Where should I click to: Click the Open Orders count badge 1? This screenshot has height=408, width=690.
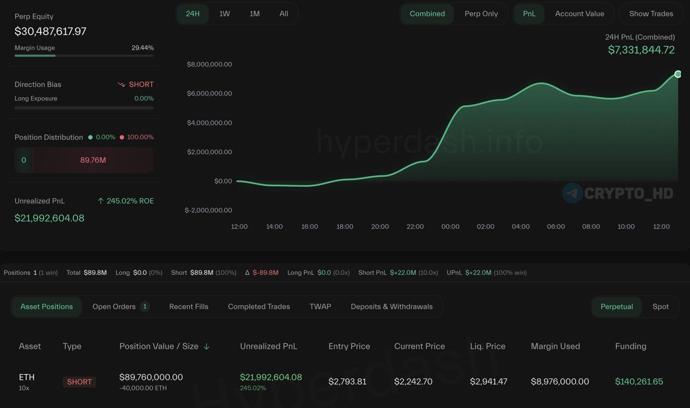pyautogui.click(x=144, y=307)
